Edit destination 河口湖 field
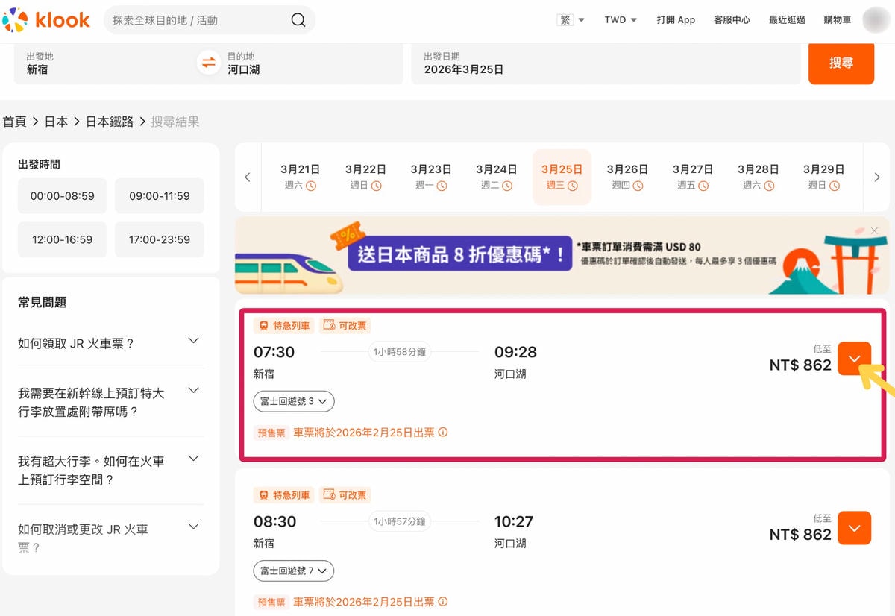 pyautogui.click(x=312, y=63)
